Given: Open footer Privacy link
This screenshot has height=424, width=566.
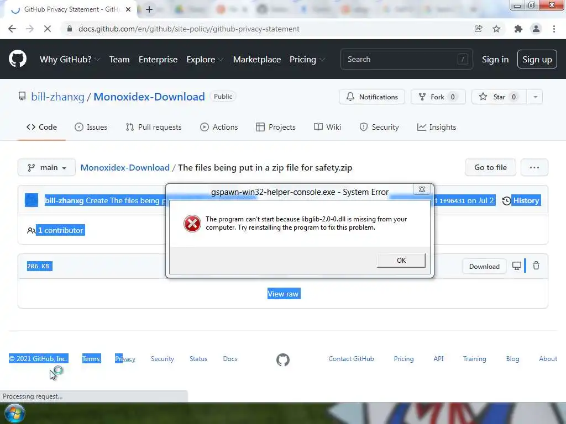Looking at the screenshot, I should (x=125, y=359).
